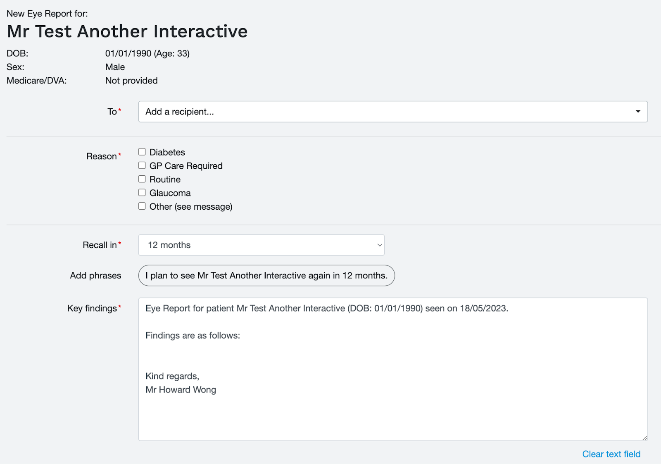Check the Diabetes checkbox
Viewport: 661px width, 464px height.
click(142, 151)
